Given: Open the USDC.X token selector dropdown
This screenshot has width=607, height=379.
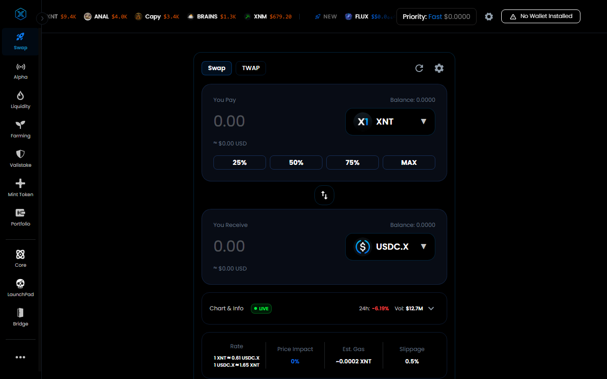Looking at the screenshot, I should point(390,247).
